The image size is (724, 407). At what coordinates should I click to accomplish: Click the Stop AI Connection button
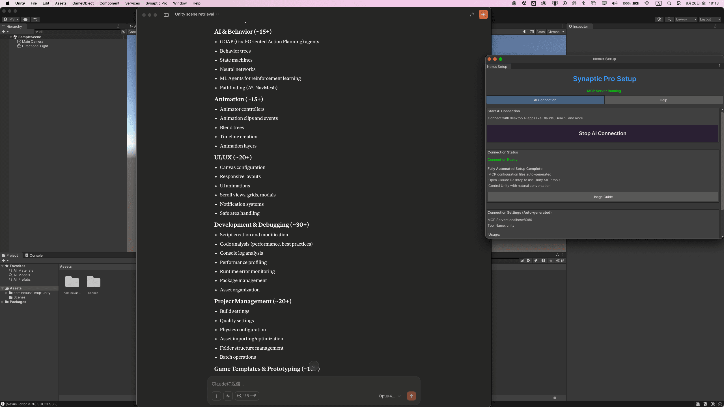point(602,133)
